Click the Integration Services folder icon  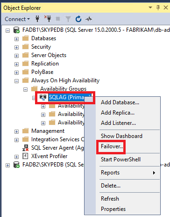click(x=25, y=139)
